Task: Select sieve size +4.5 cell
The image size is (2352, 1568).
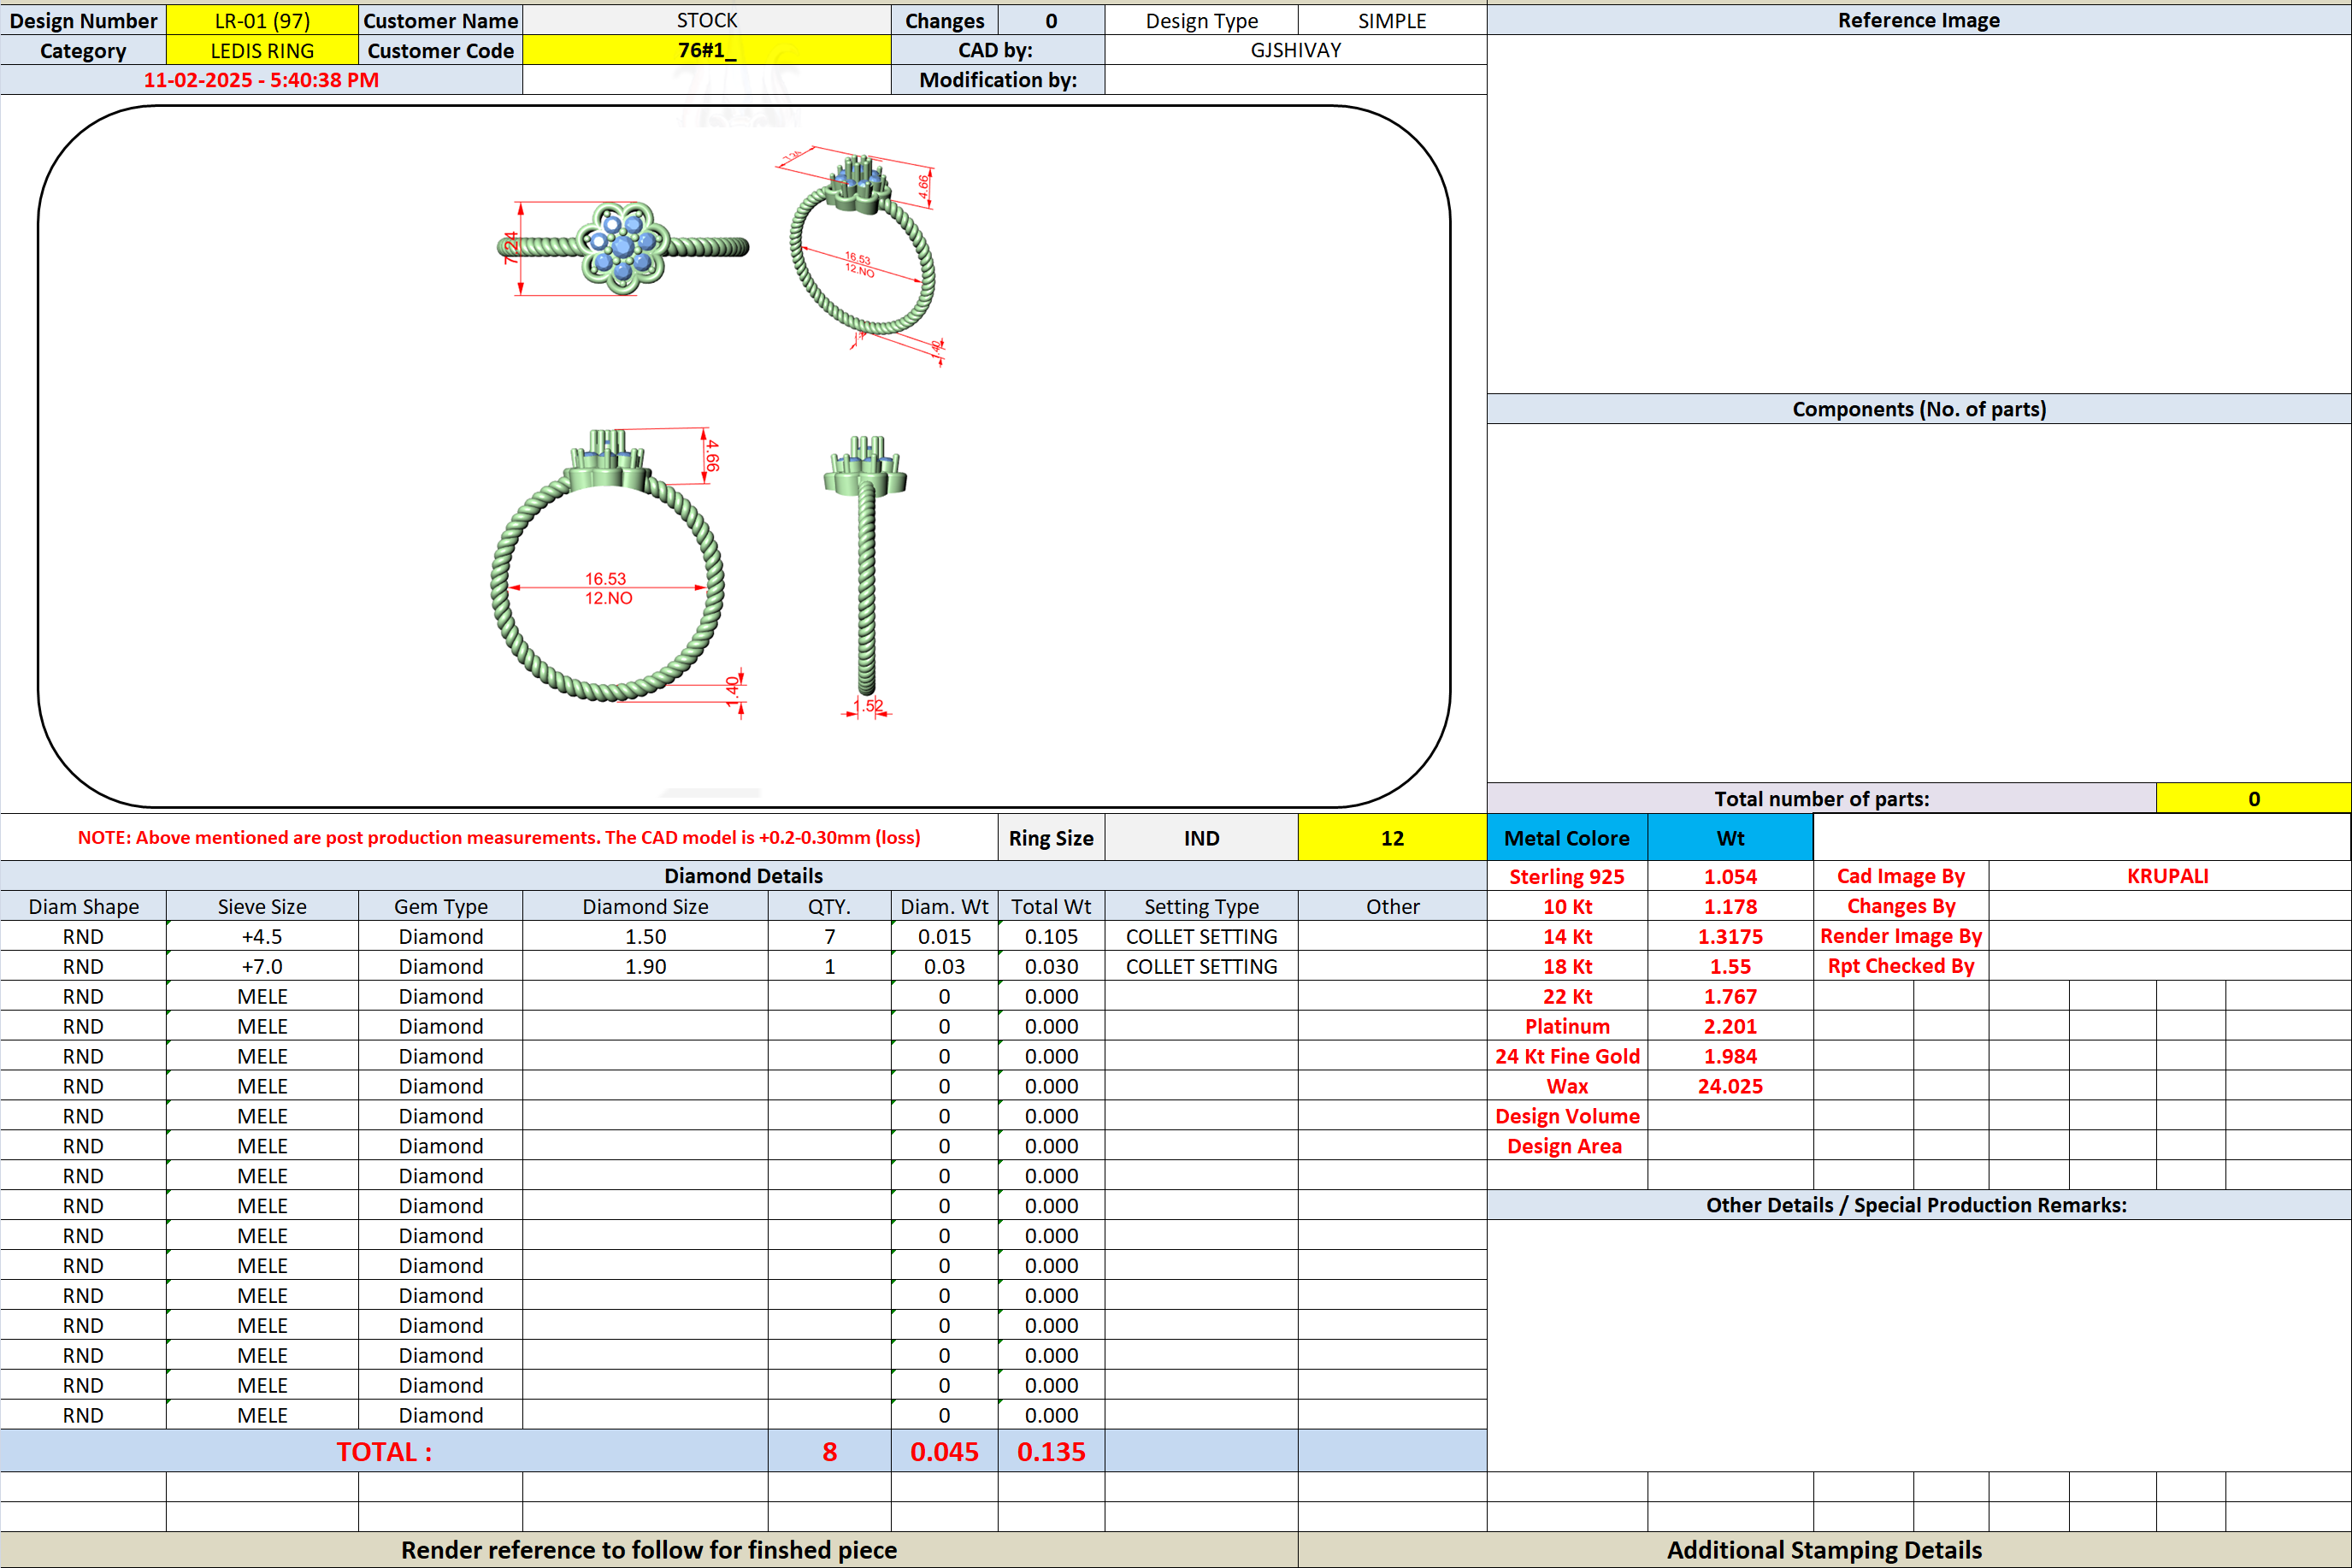Action: tap(262, 936)
